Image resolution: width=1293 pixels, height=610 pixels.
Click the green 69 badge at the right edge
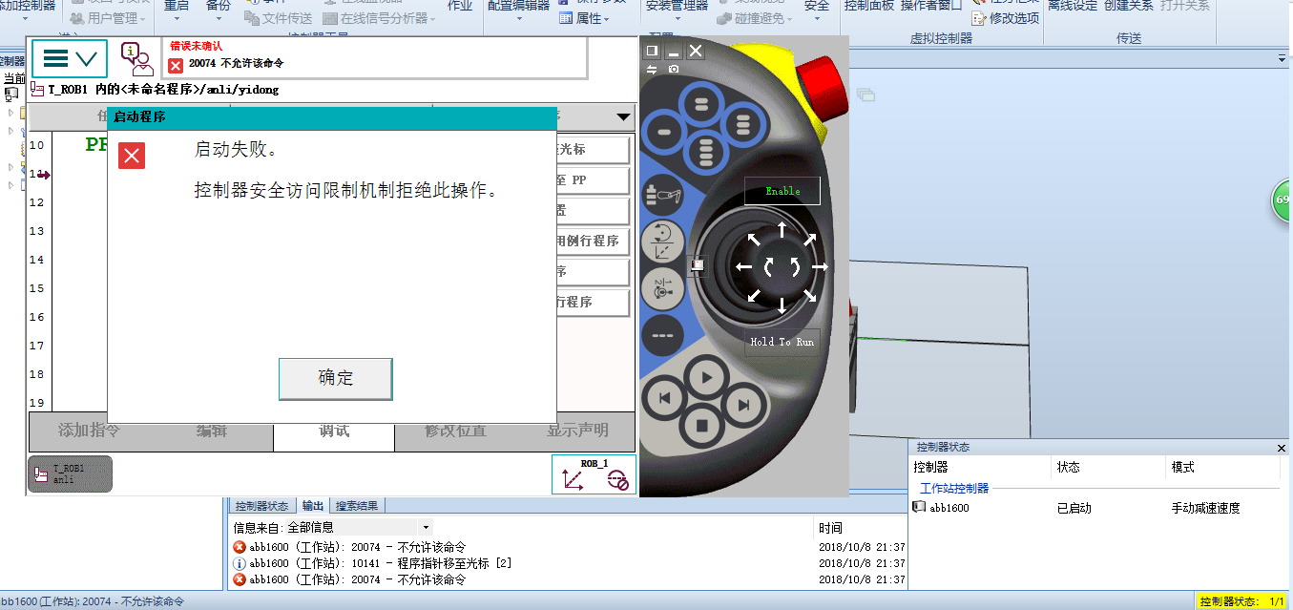tap(1283, 200)
